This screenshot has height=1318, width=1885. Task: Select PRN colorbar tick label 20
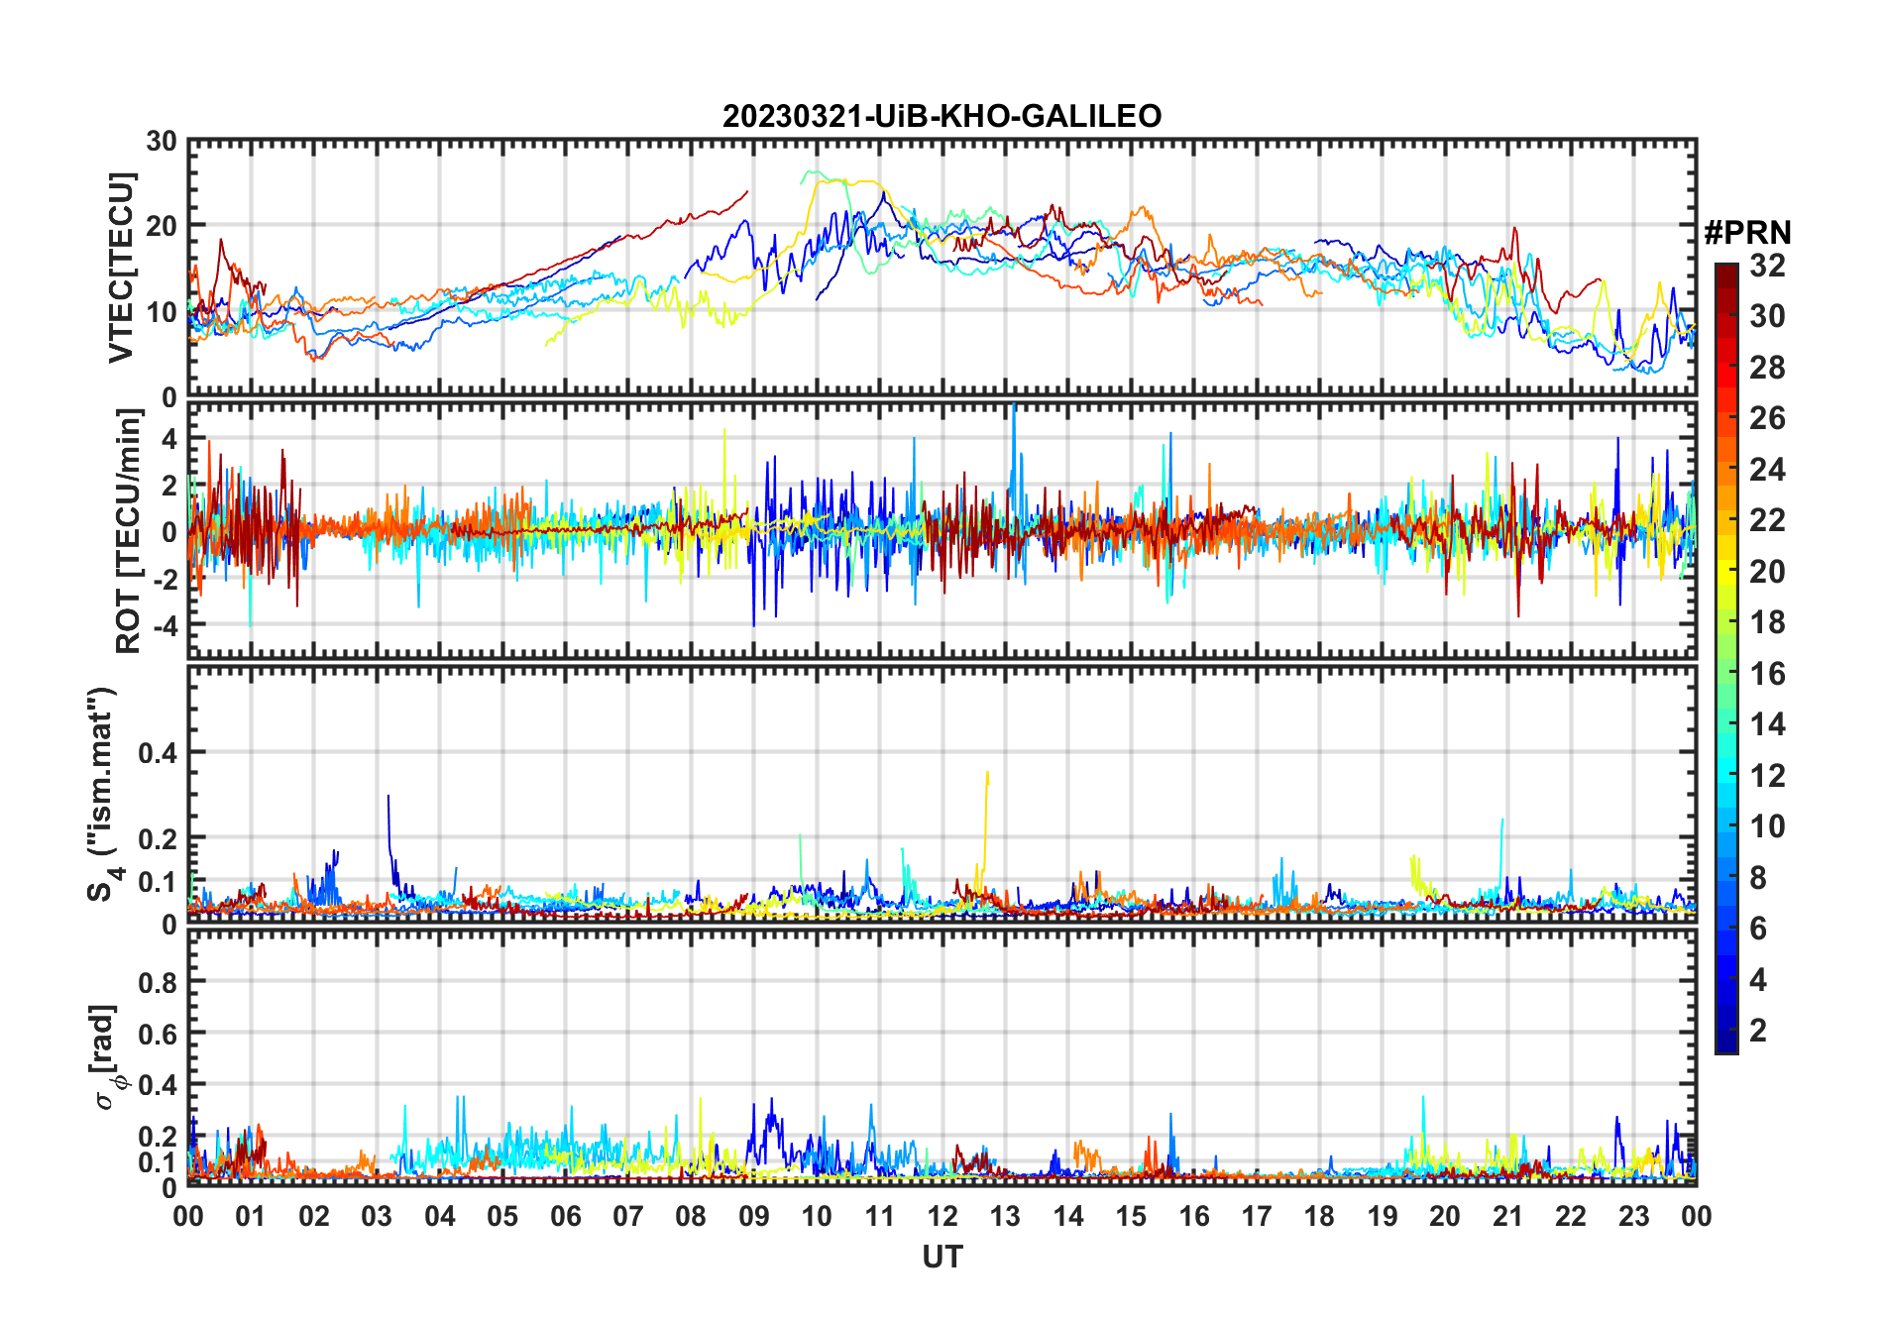(x=1767, y=571)
